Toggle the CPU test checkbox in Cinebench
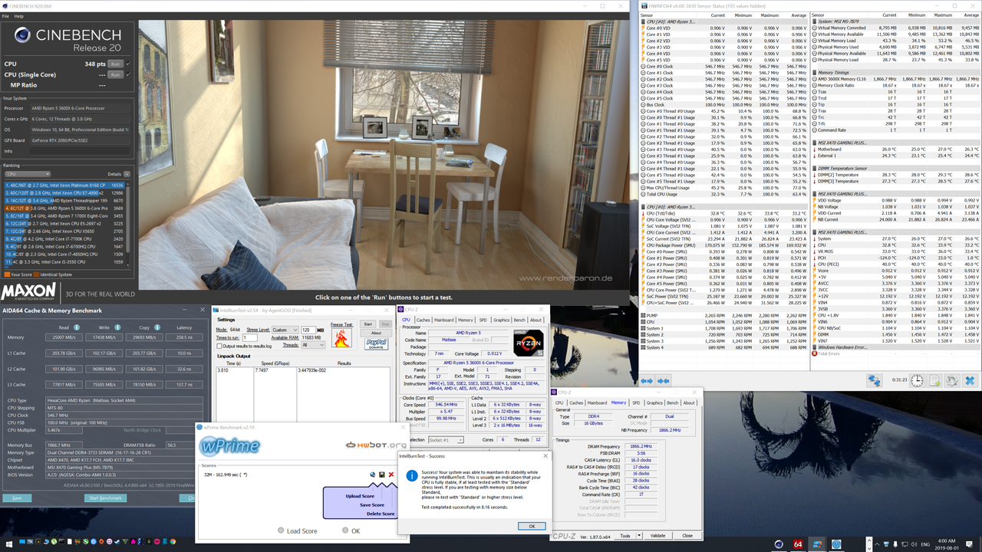982x552 pixels. point(128,64)
